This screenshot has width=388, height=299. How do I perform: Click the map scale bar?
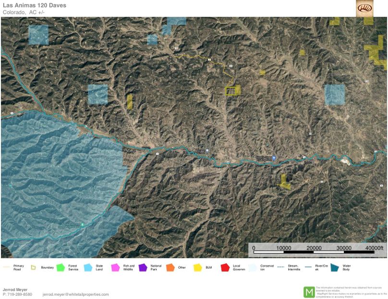[317, 252]
